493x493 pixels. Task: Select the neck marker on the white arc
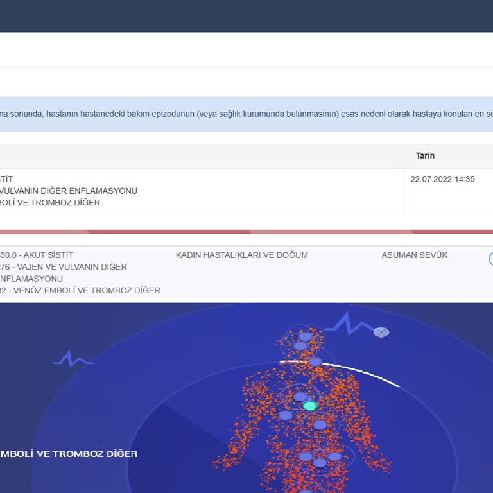click(315, 361)
